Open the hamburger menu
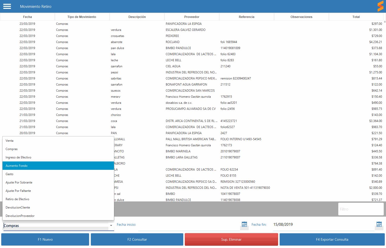This screenshot has width=386, height=248. (7, 6)
